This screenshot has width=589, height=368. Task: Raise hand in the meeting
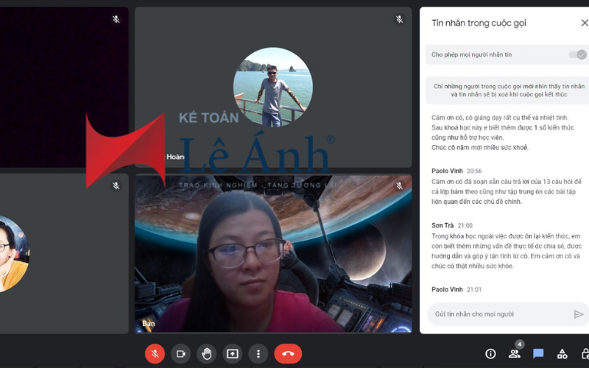[207, 354]
